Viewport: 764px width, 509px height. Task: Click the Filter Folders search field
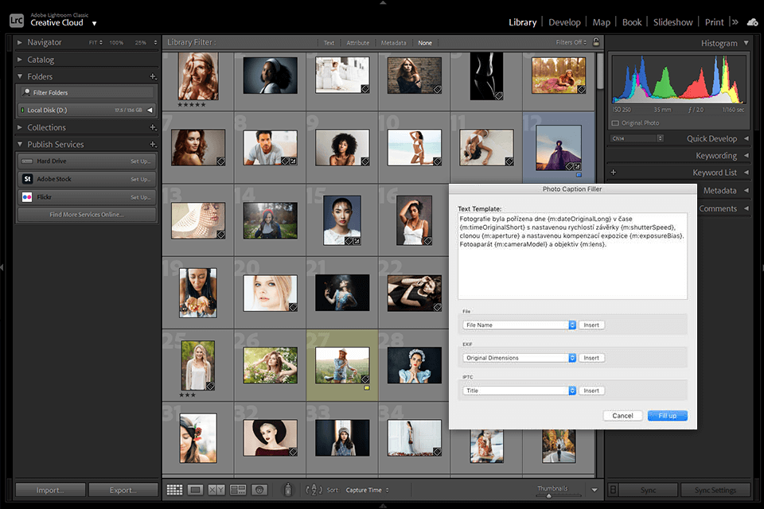coord(88,92)
